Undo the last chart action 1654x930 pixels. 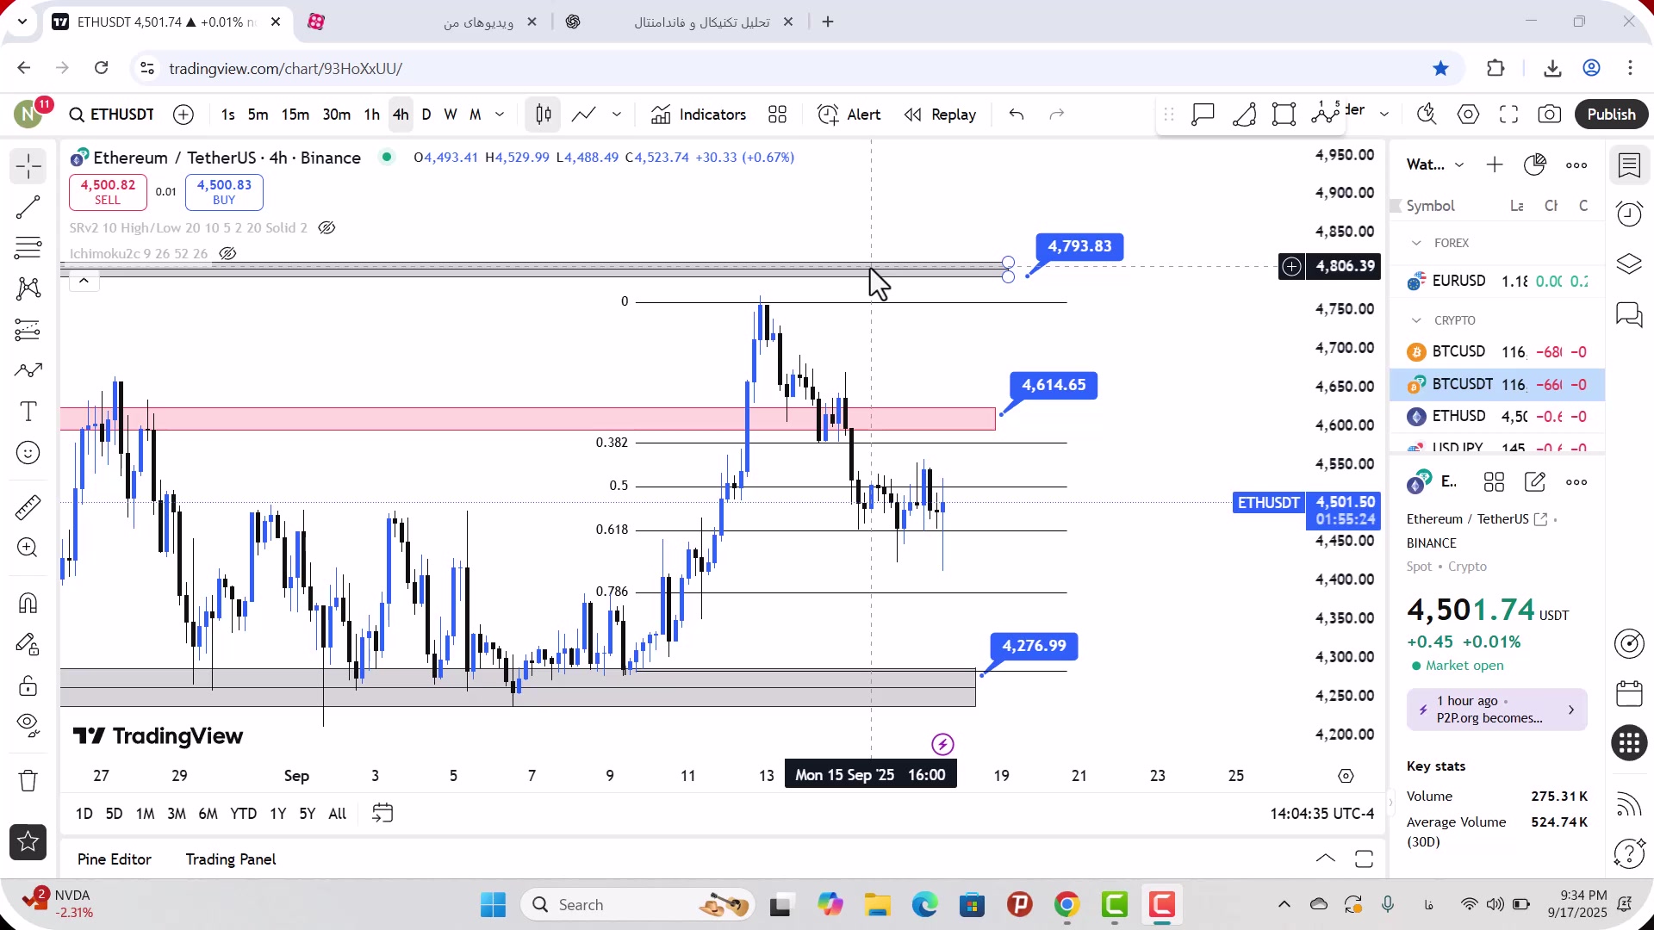pos(1017,115)
